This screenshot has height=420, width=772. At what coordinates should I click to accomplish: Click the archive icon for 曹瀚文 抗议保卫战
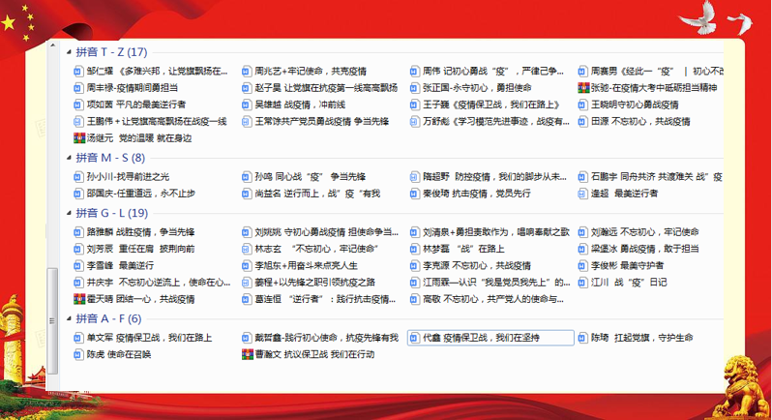coord(248,355)
